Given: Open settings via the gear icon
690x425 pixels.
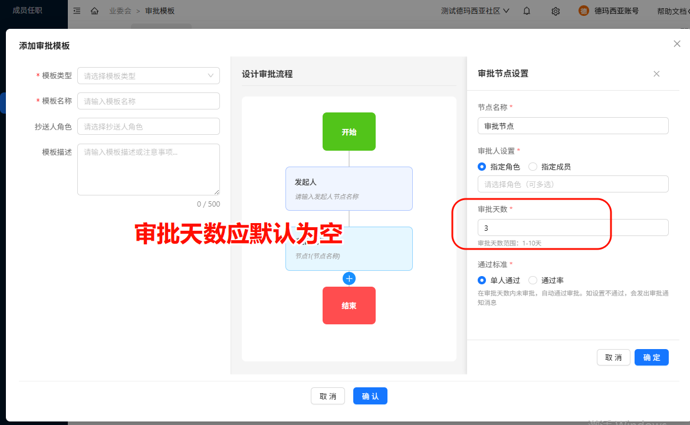Looking at the screenshot, I should tap(556, 11).
